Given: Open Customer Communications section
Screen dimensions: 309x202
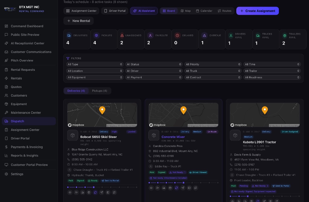Looking at the screenshot, I should 29,52.
